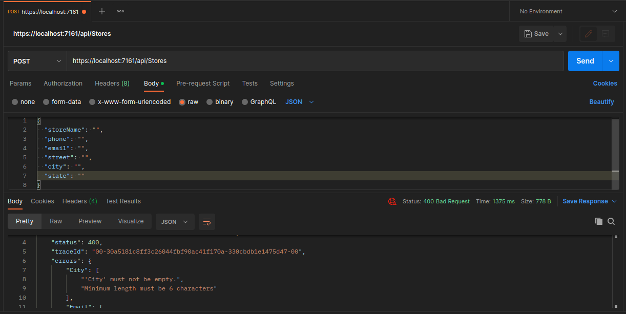
Task: Toggle line wrap icon in response toolbar
Action: point(207,222)
